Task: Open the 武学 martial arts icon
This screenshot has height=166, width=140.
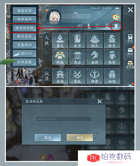Action: [77, 40]
